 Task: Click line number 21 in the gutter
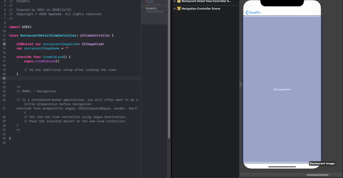click(x=4, y=78)
